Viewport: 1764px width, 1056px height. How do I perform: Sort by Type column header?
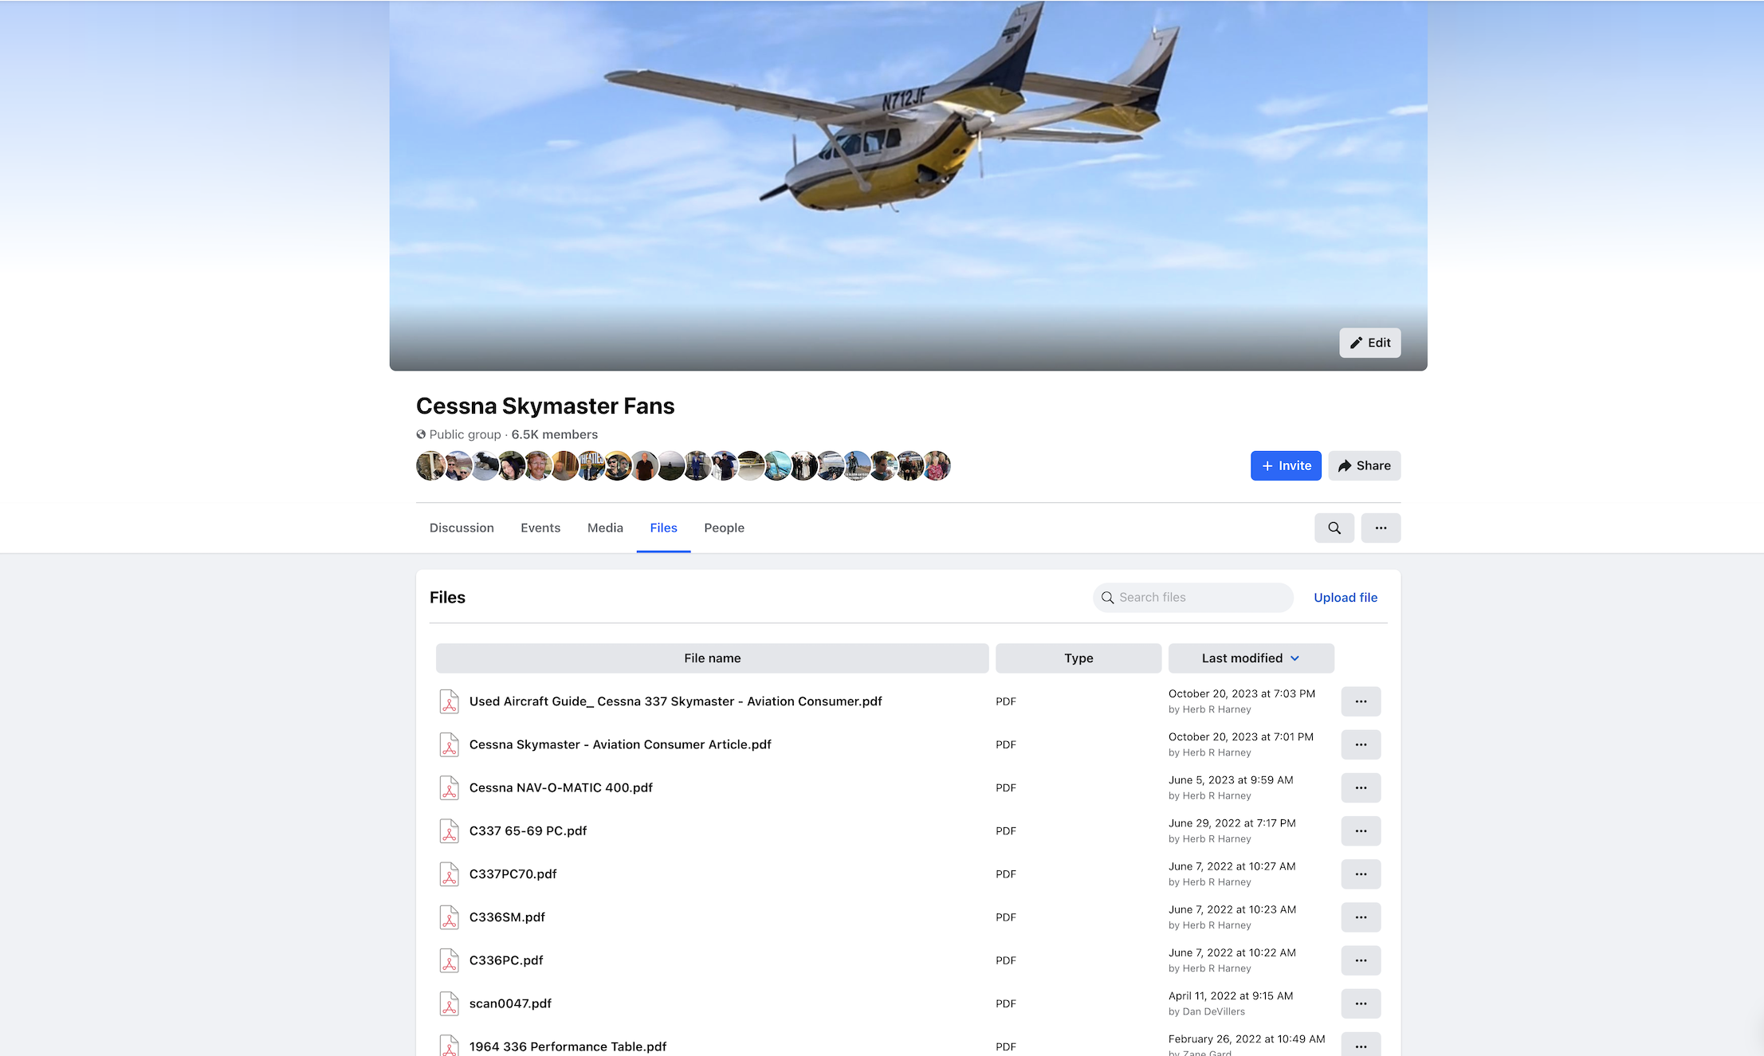1078,658
